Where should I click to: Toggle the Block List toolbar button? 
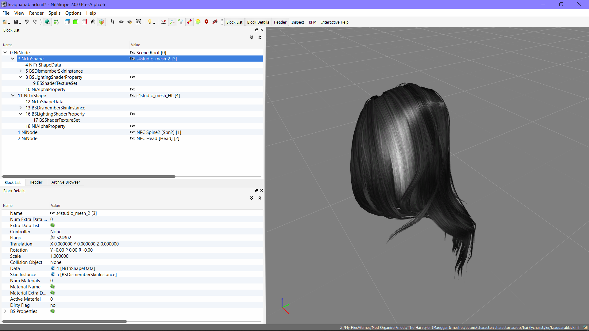point(234,22)
